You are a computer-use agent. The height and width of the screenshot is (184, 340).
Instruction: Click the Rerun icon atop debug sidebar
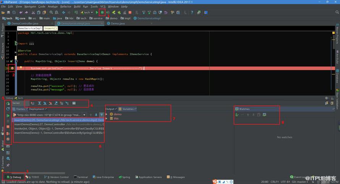[8, 103]
